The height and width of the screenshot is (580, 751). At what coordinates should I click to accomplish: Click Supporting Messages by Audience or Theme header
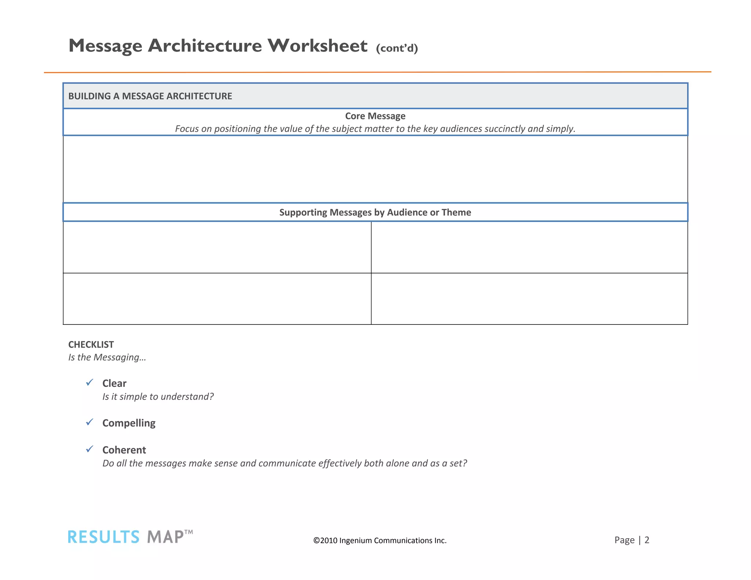click(375, 212)
